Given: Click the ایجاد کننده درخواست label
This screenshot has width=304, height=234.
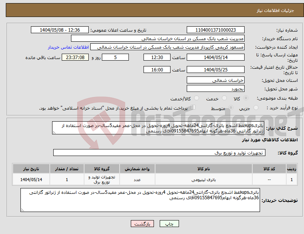Looking at the screenshot, I should coord(277,47).
